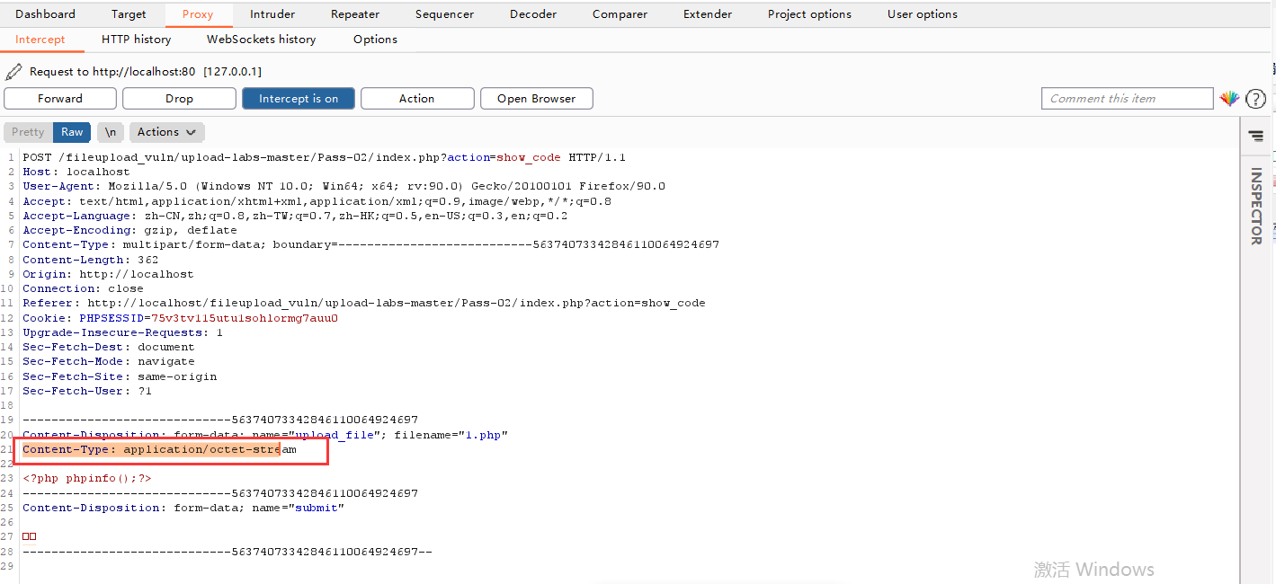1276x584 pixels.
Task: Open the User options tab
Action: (923, 14)
